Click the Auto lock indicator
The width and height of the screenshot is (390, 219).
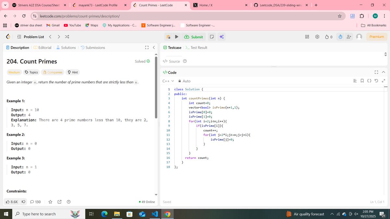[184, 81]
